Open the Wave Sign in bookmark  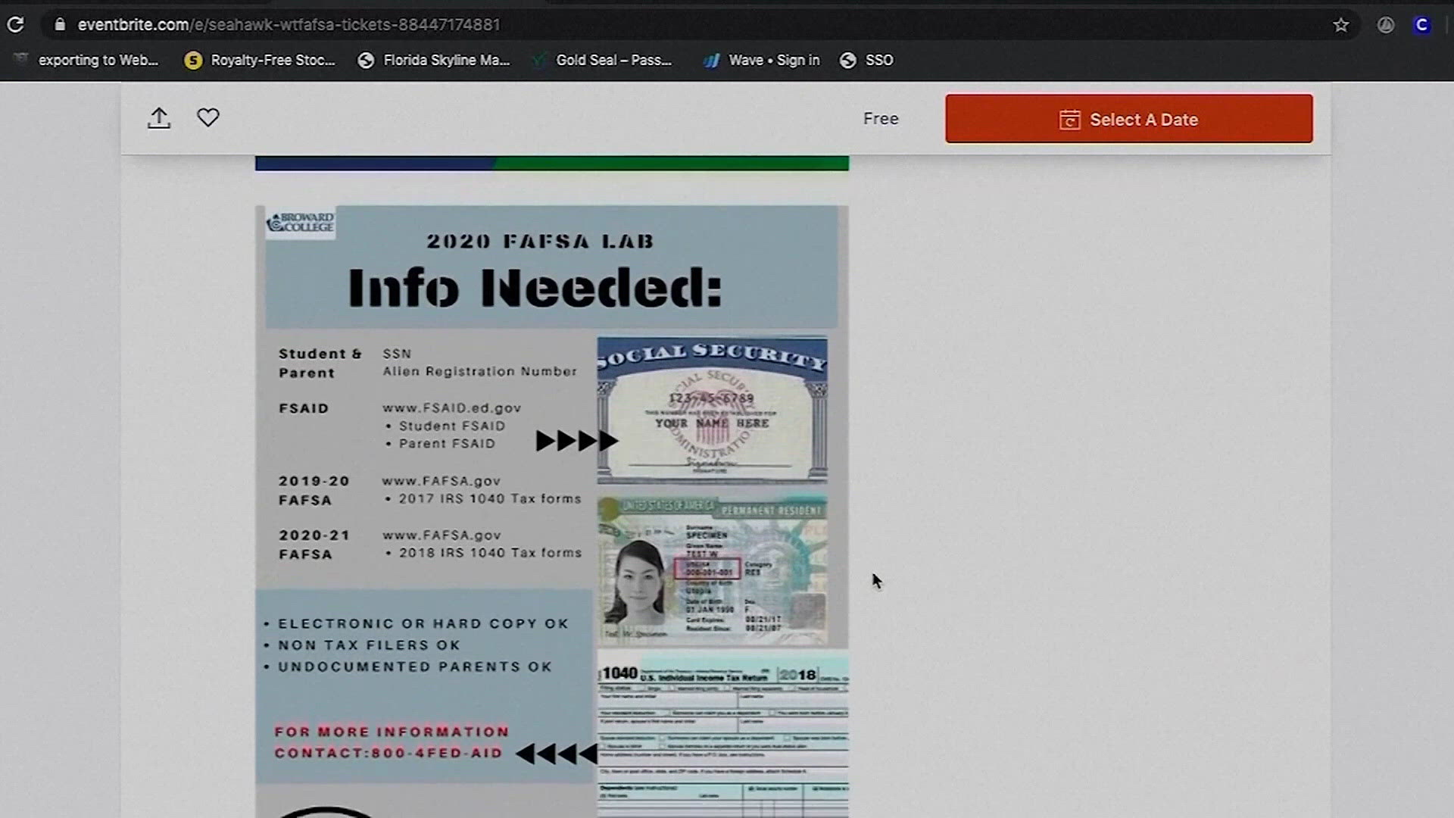tap(762, 60)
